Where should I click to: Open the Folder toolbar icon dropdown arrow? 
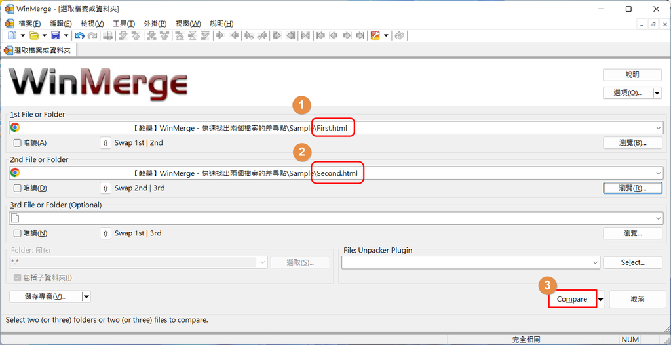pyautogui.click(x=44, y=35)
